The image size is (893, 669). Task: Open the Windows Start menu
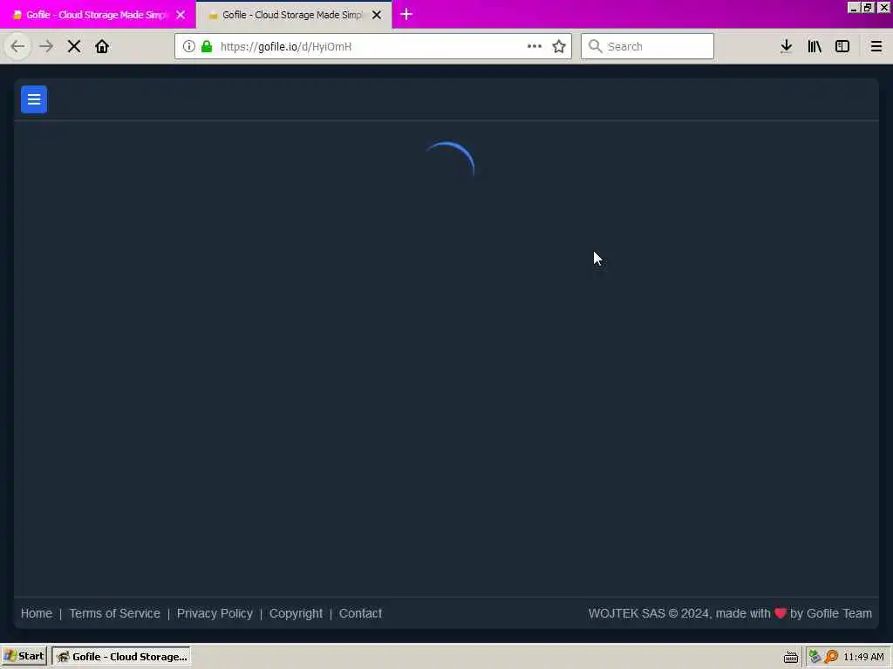pos(24,656)
